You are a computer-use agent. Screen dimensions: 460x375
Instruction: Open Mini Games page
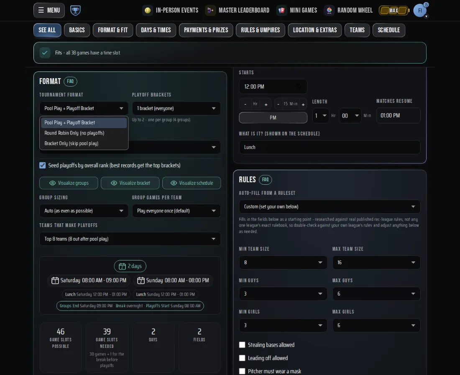click(303, 10)
